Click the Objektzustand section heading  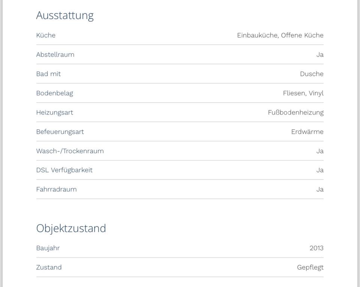71,228
